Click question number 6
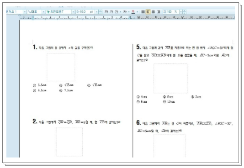The height and width of the screenshot is (168, 244). coord(138,123)
